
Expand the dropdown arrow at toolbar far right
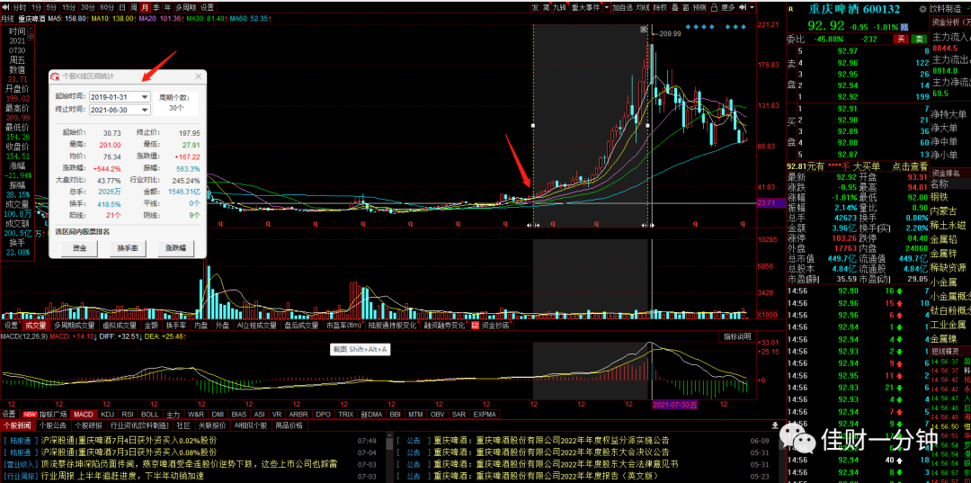(x=752, y=7)
